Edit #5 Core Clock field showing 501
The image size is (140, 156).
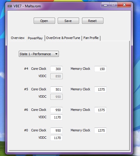point(57,89)
